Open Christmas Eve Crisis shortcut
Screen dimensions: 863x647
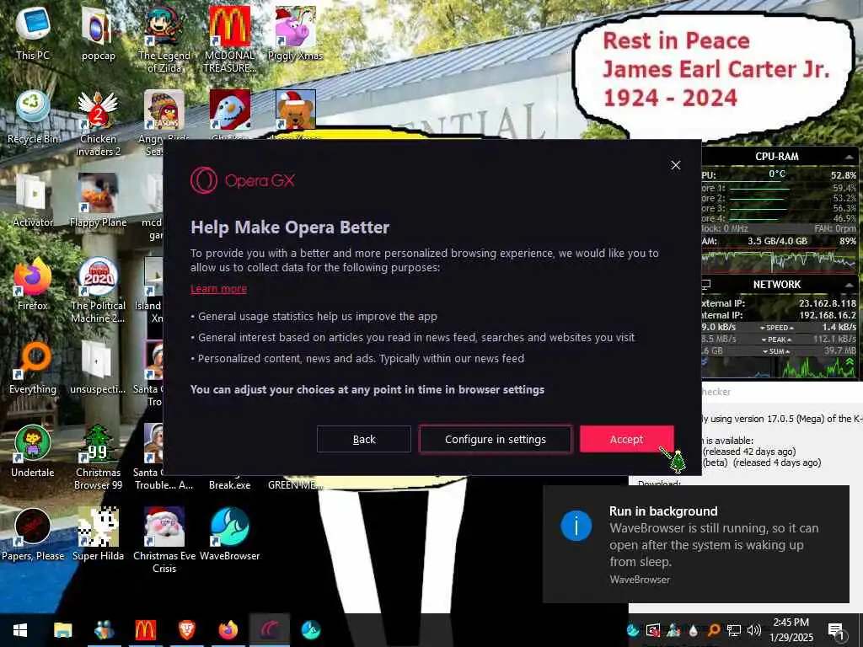click(x=164, y=540)
